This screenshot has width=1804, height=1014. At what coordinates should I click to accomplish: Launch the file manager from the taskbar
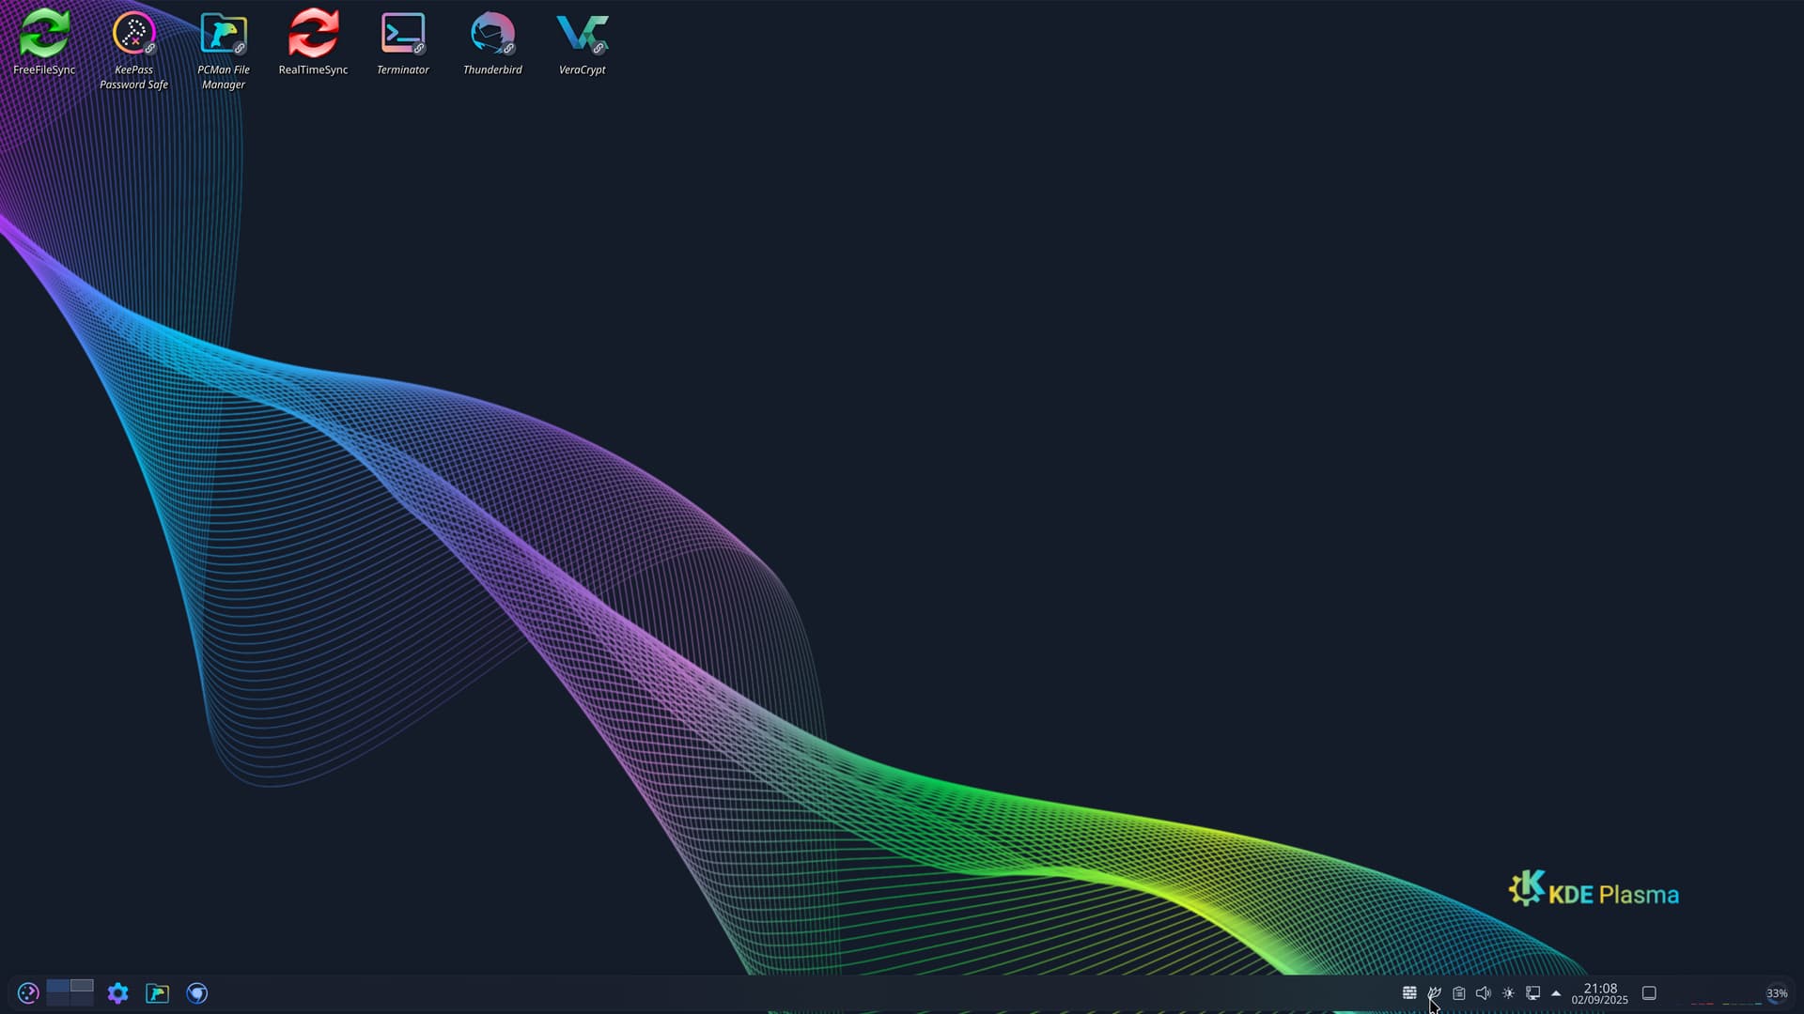(x=157, y=993)
